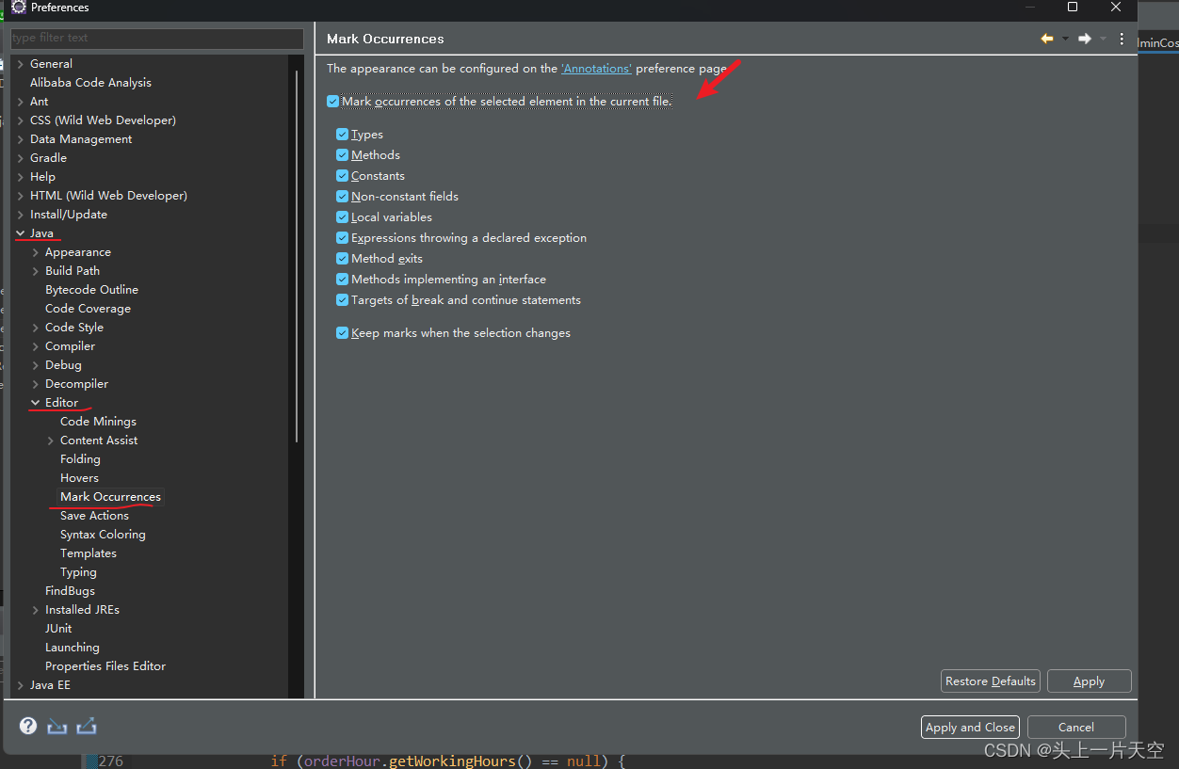Expand the Installed JREs node
Image resolution: width=1179 pixels, height=769 pixels.
[x=36, y=610]
